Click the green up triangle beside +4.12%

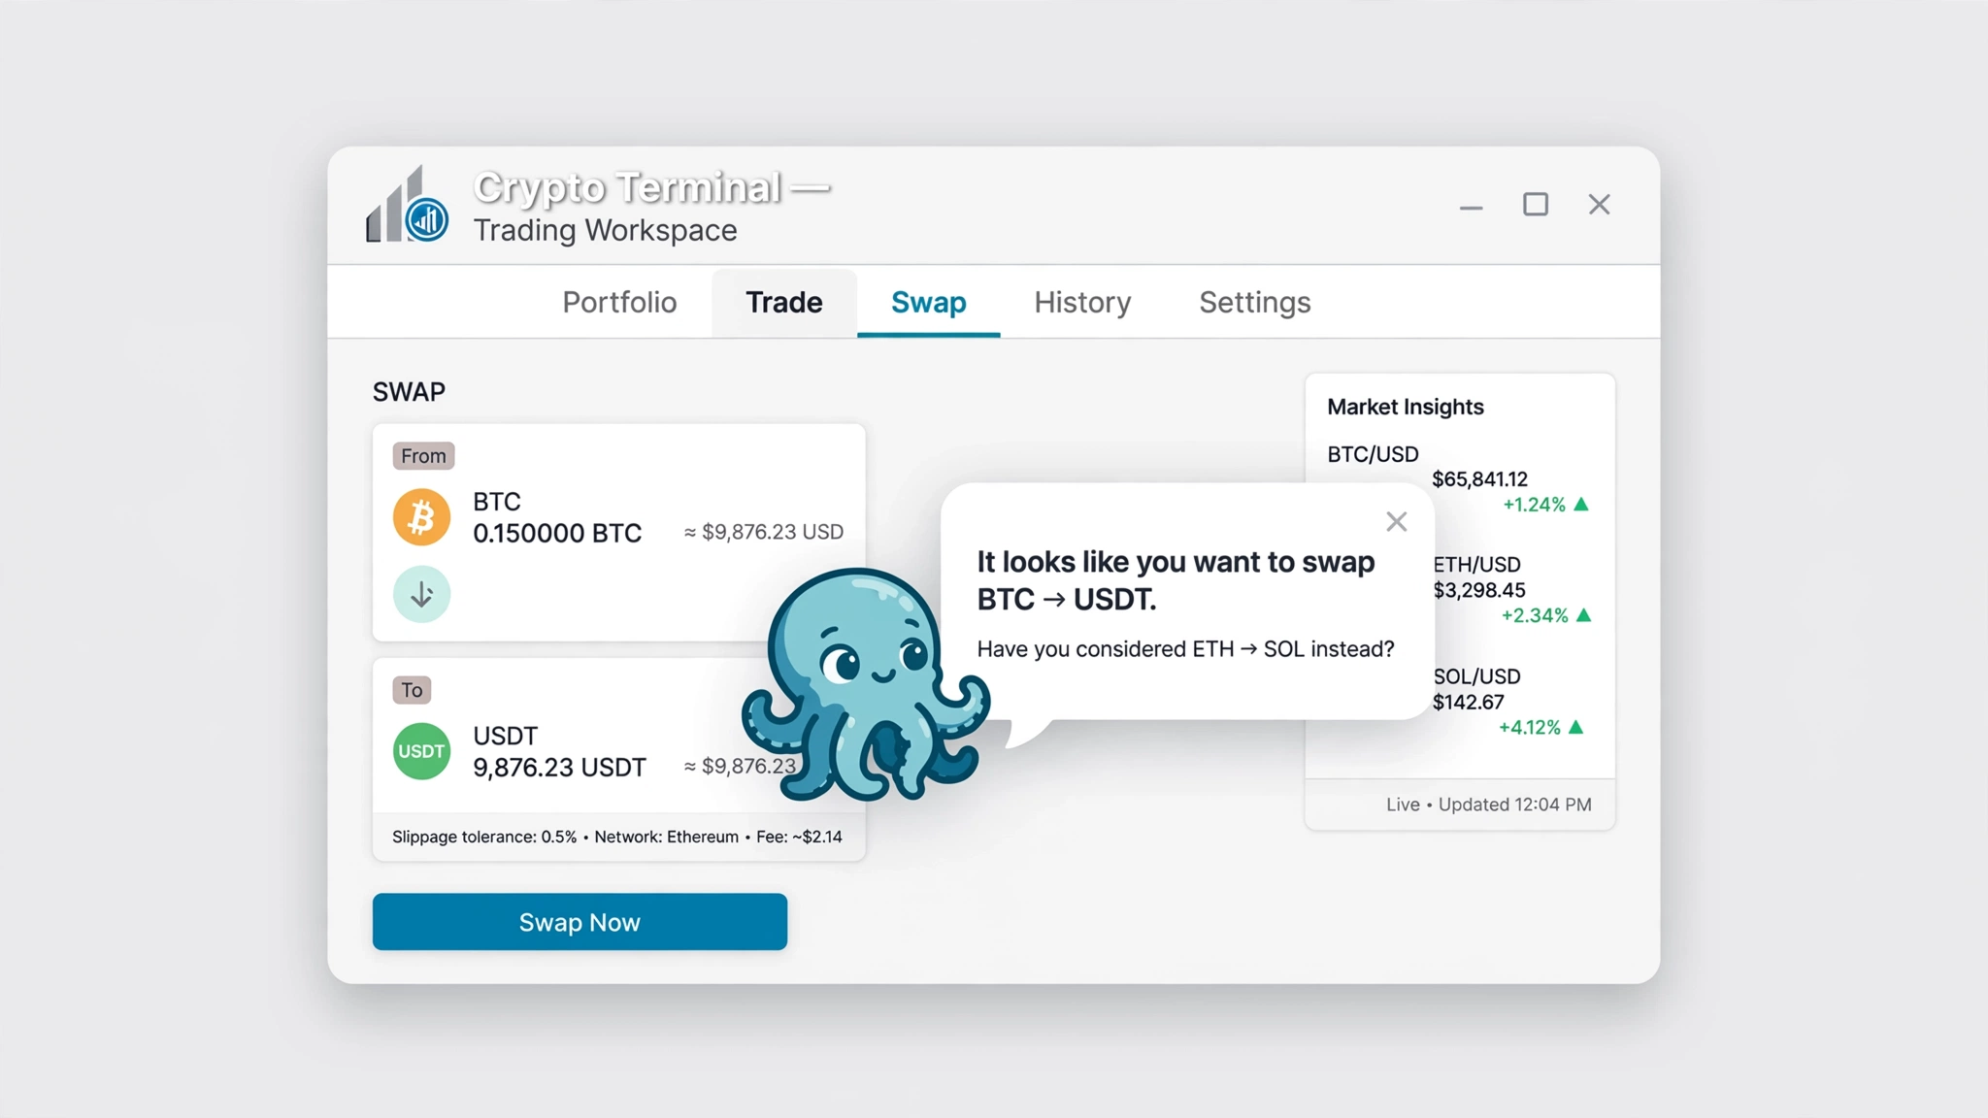coord(1576,727)
